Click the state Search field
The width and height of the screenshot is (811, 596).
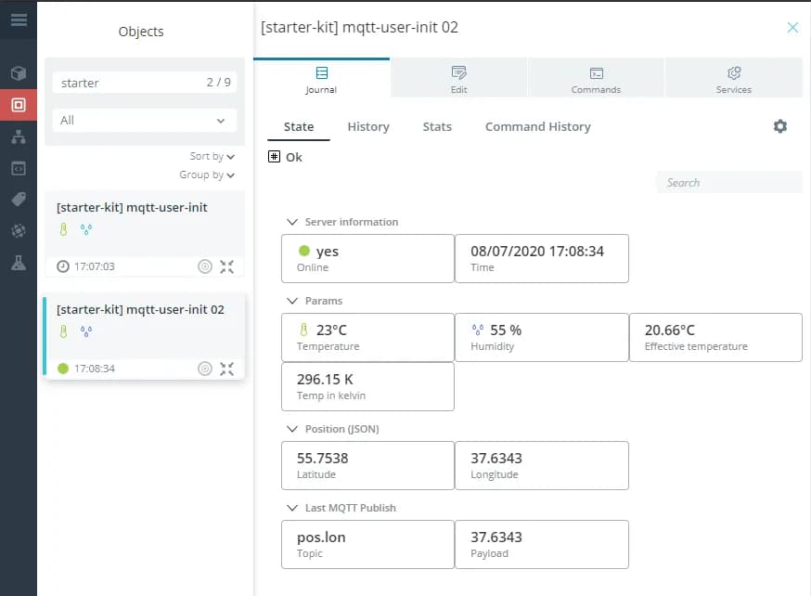pyautogui.click(x=729, y=183)
